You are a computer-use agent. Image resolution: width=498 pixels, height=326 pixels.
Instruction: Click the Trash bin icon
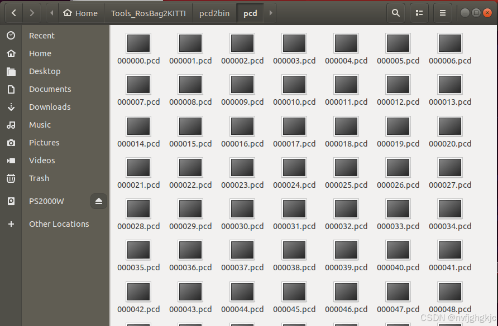[11, 178]
